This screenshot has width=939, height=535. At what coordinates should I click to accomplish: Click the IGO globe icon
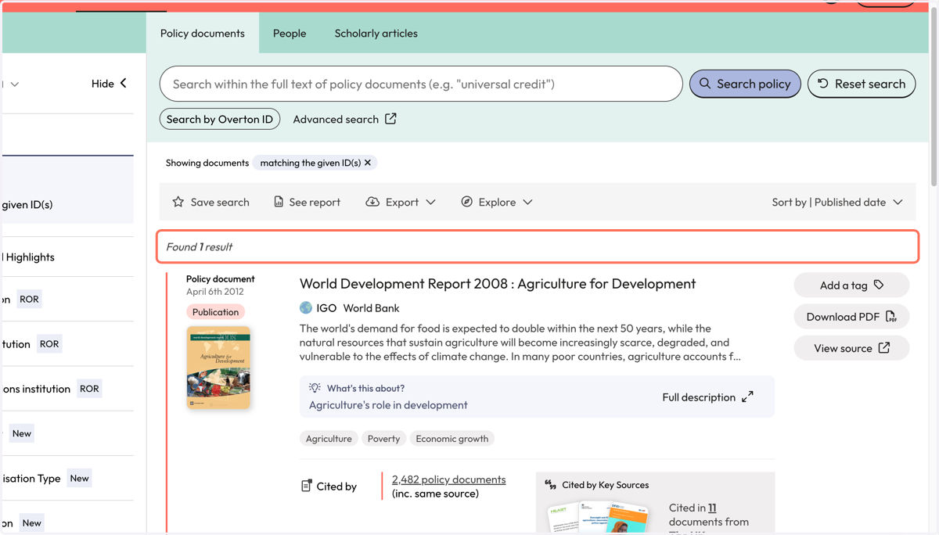coord(306,308)
